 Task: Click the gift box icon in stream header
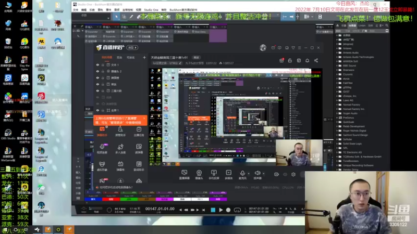click(281, 60)
